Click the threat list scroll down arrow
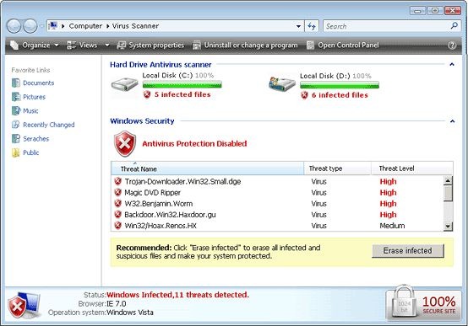468x326 pixels. click(448, 227)
